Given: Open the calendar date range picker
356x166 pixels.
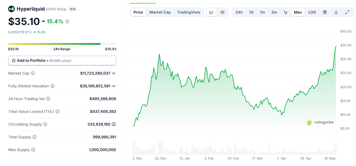Looking at the screenshot, I should click(325, 12).
